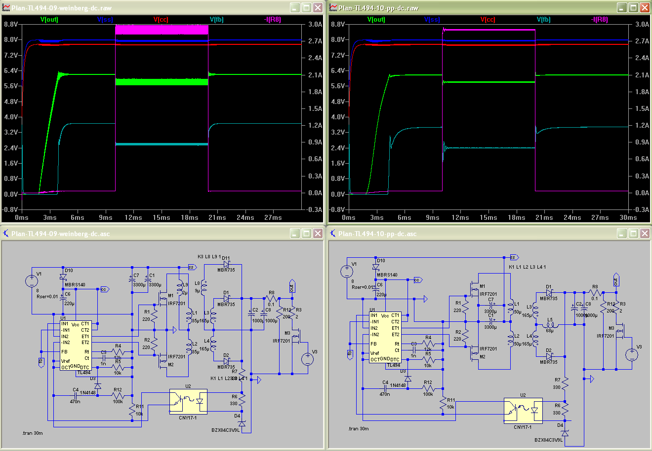Click the out net flag in pp-dc.asc schematic

tap(615, 279)
